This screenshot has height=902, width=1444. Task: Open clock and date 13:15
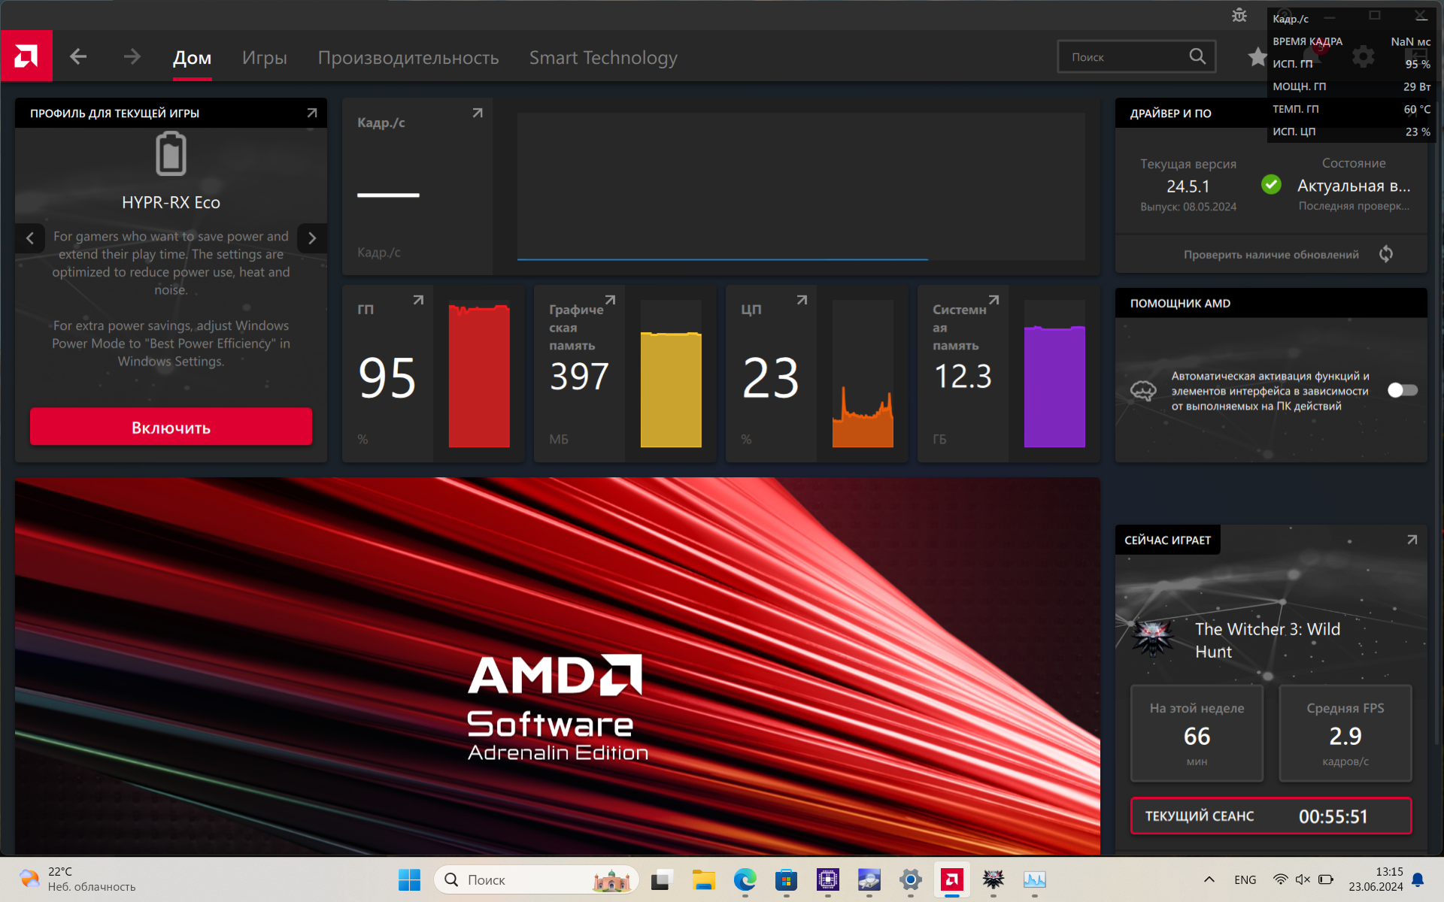[1376, 879]
